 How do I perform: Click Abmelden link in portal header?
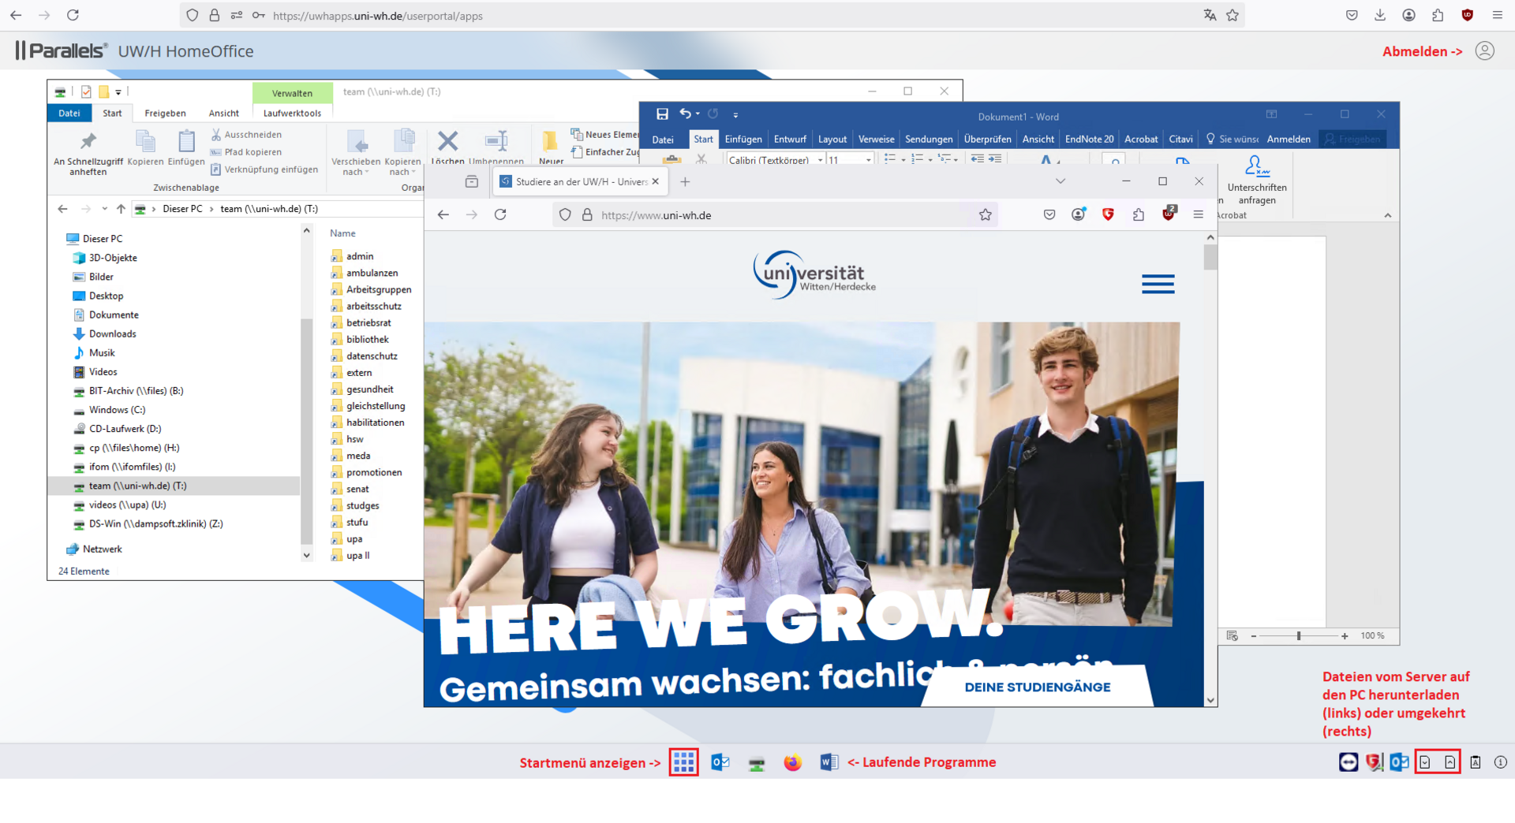point(1422,51)
